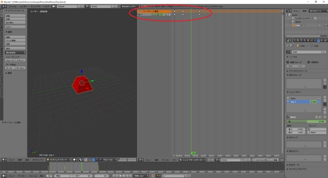
Task: Mute the Basis shape key eye
Action: (319, 98)
